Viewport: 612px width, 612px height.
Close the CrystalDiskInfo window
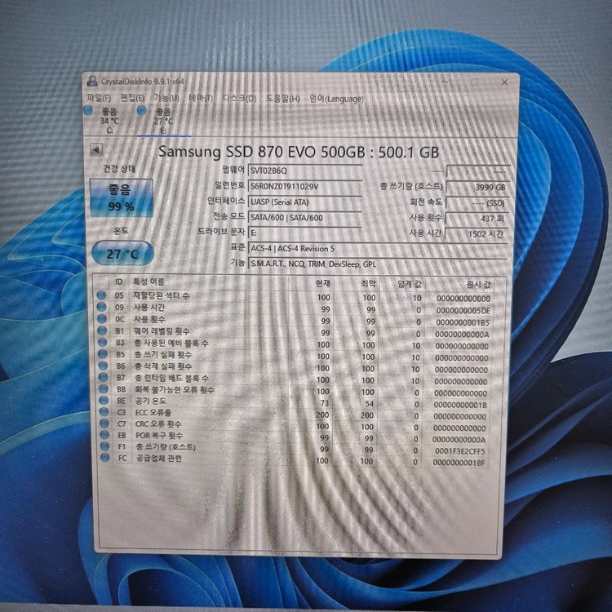(x=504, y=82)
